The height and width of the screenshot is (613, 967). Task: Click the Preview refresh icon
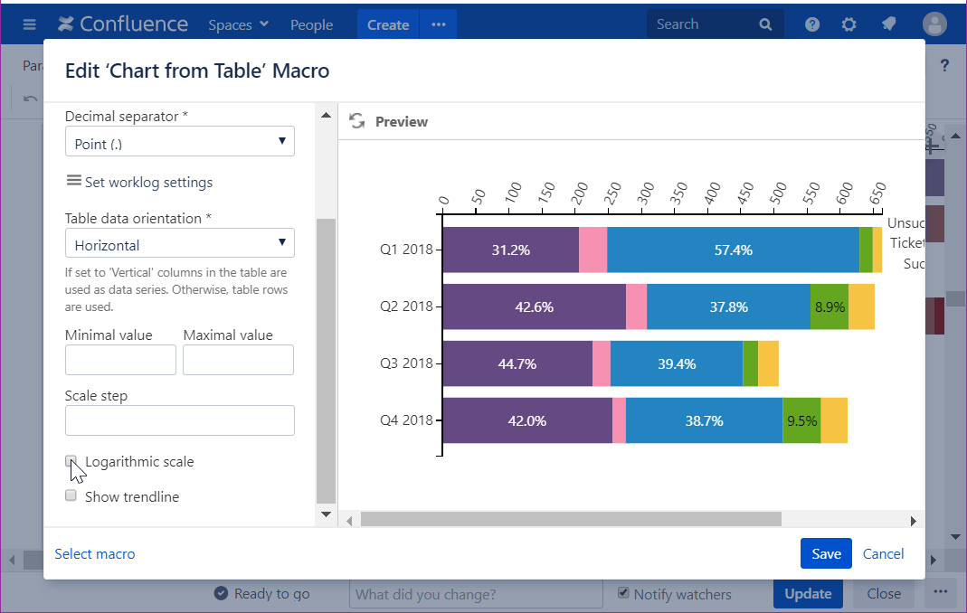click(356, 121)
